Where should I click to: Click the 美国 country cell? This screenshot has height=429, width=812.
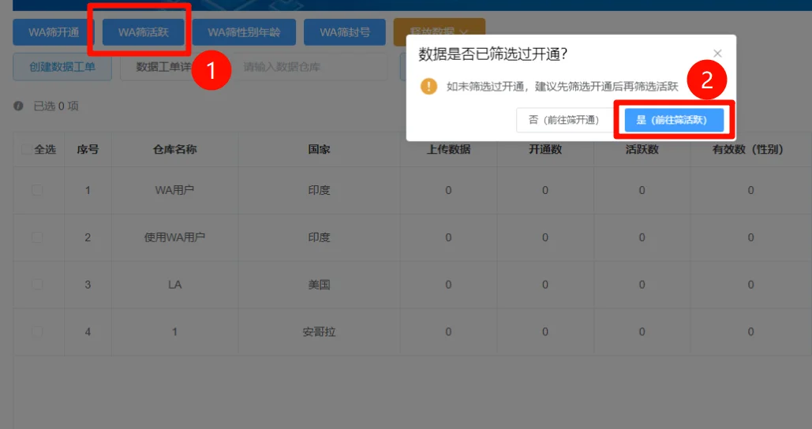(x=319, y=285)
